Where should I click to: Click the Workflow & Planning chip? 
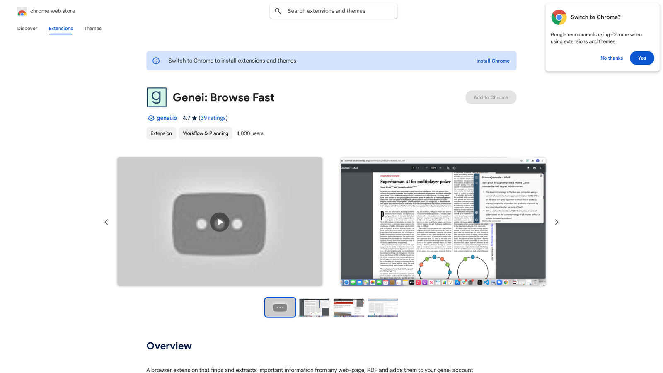pos(206,133)
